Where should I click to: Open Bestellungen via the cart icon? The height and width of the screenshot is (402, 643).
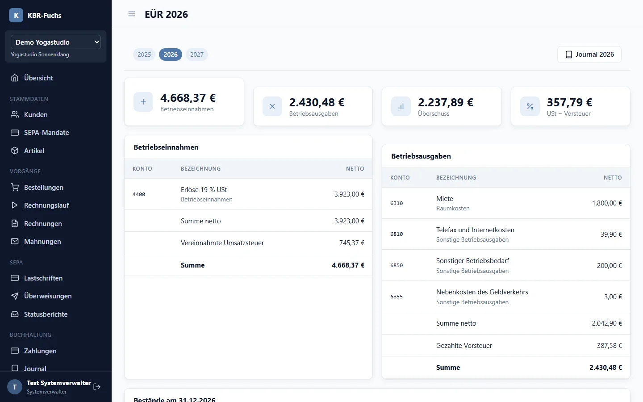15,187
